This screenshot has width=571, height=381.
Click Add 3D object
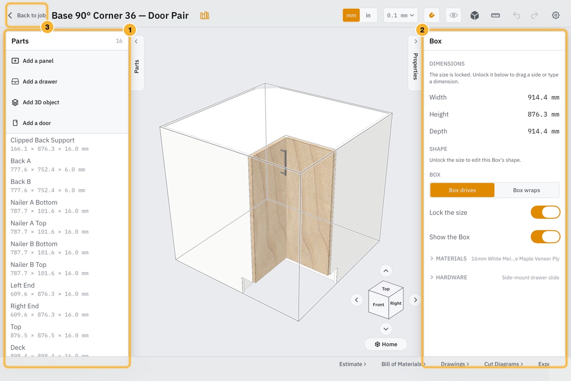tap(67, 102)
